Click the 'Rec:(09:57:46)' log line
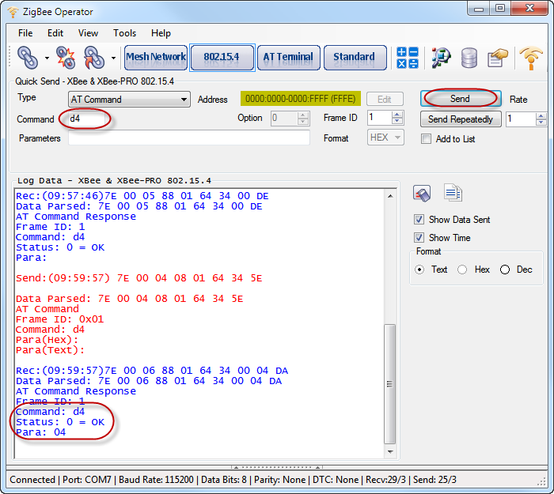Viewport: 554px width, 494px height. point(142,196)
